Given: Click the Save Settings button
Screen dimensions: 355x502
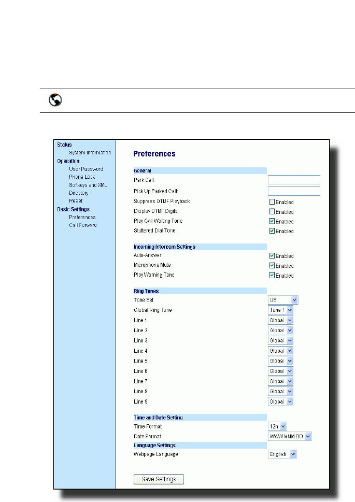Looking at the screenshot, I should (x=159, y=479).
